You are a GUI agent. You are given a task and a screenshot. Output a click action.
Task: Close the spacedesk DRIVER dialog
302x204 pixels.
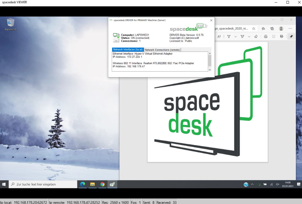211,20
